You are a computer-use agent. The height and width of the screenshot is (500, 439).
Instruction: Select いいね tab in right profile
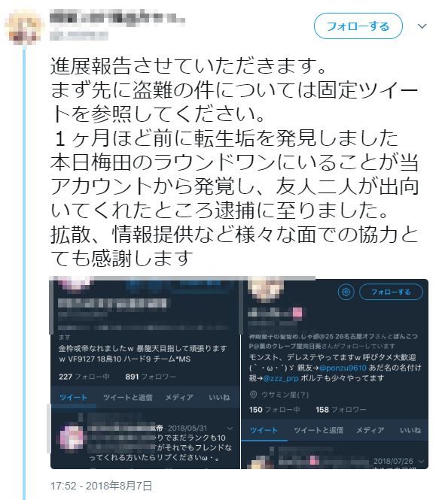coord(410,430)
